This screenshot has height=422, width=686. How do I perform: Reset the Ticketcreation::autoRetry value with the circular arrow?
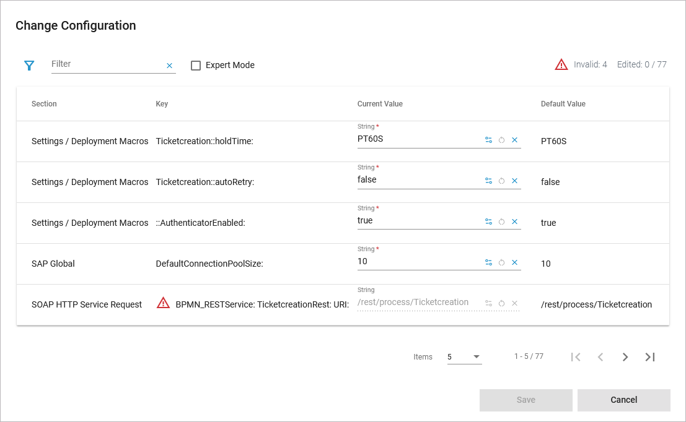pos(502,181)
